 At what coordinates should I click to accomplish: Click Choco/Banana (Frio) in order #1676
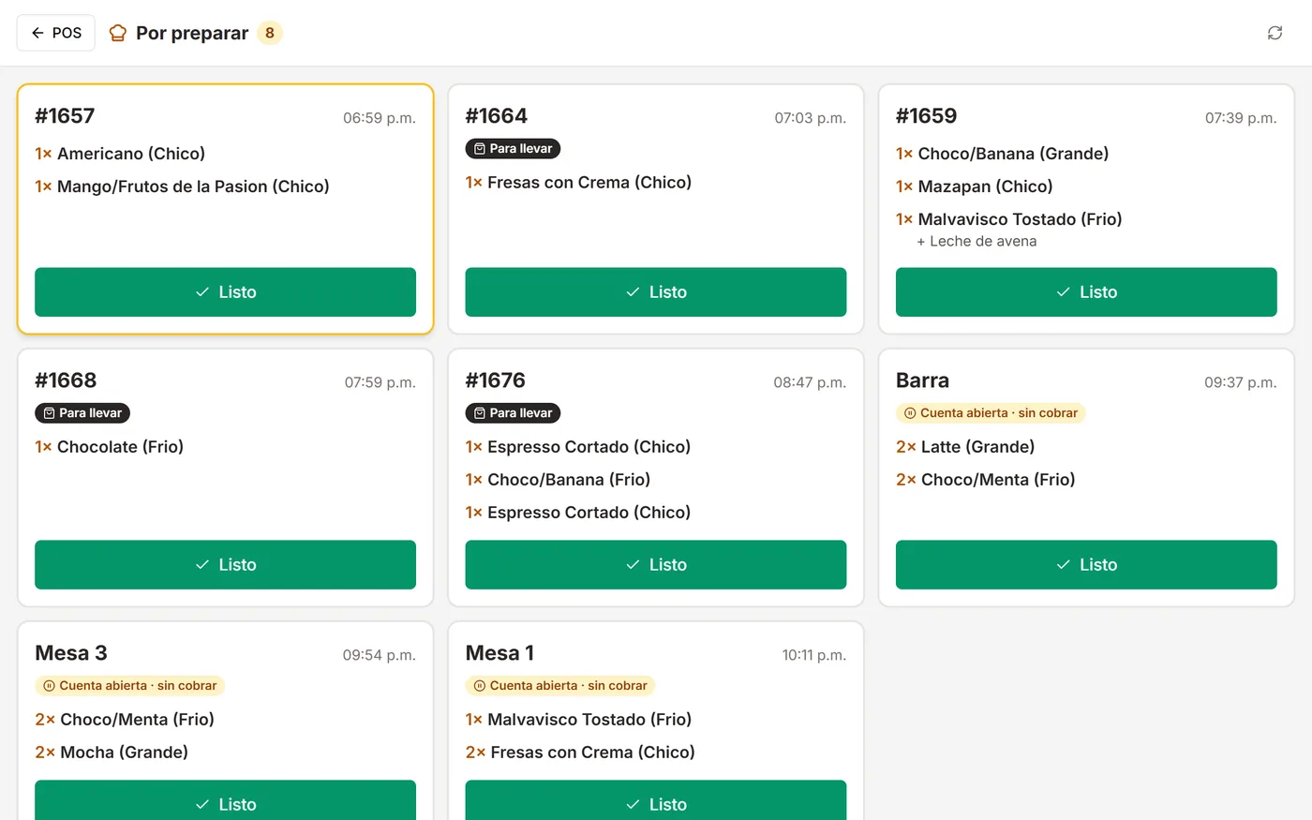tap(569, 480)
